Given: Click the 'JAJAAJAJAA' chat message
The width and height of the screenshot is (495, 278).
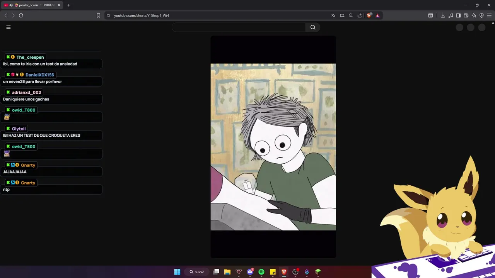Looking at the screenshot, I should (x=15, y=172).
